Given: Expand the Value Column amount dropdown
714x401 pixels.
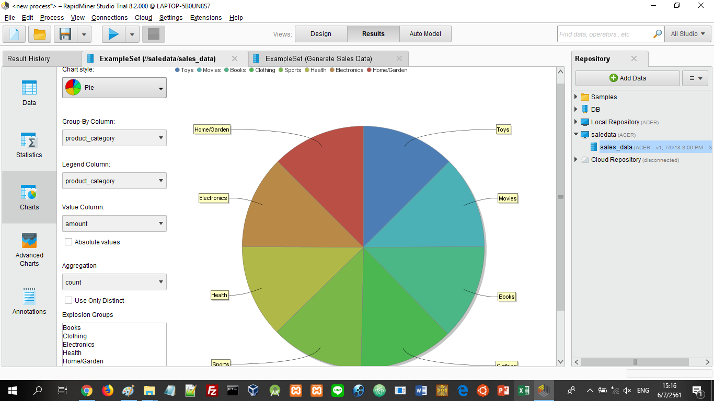Looking at the screenshot, I should [114, 224].
